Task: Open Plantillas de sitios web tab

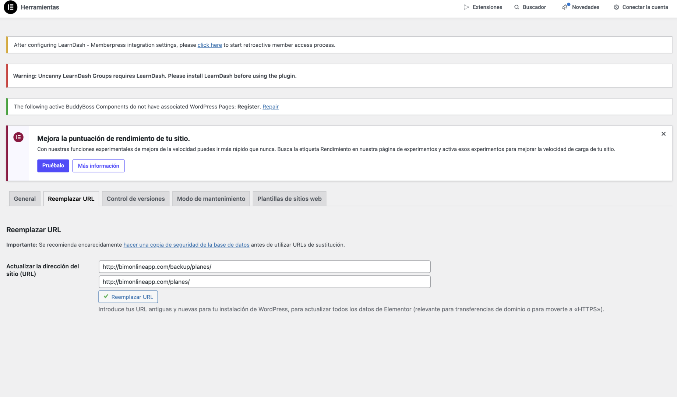Action: click(x=289, y=199)
